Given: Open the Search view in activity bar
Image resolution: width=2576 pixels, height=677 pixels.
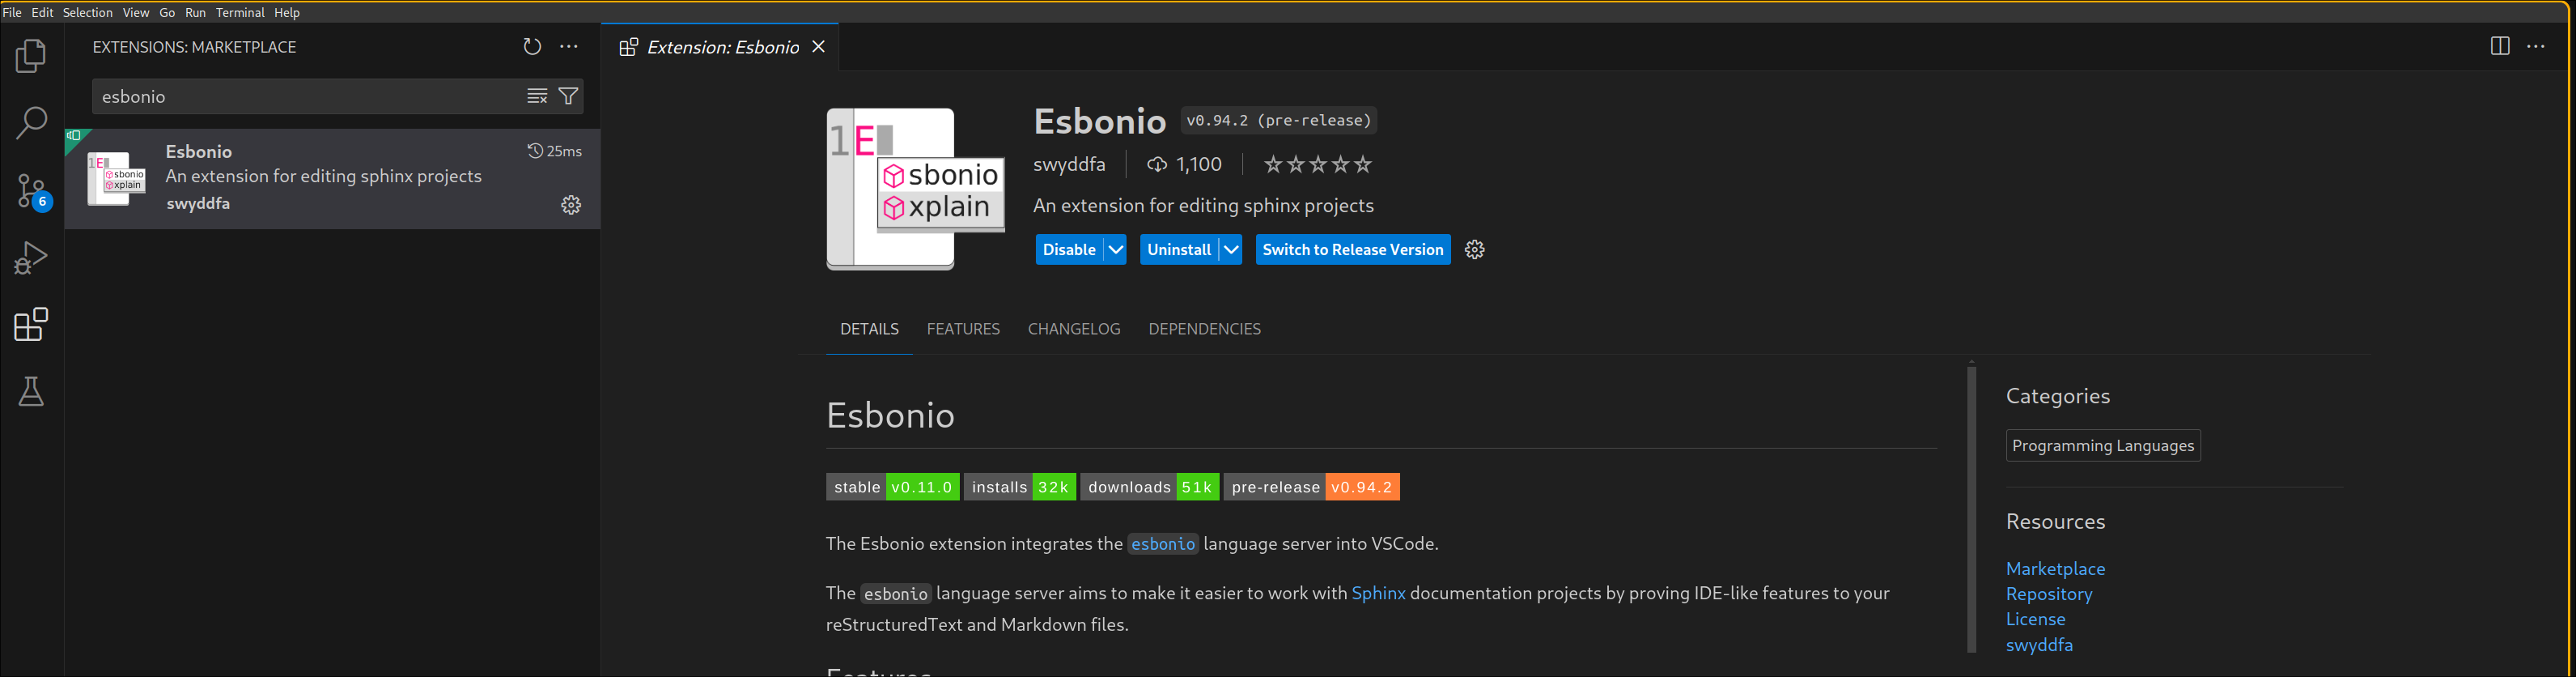Looking at the screenshot, I should (31, 123).
